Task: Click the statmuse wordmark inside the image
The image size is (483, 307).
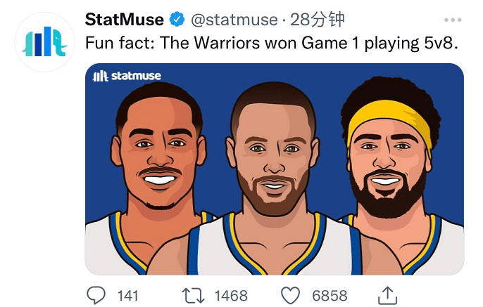Action: coord(136,76)
